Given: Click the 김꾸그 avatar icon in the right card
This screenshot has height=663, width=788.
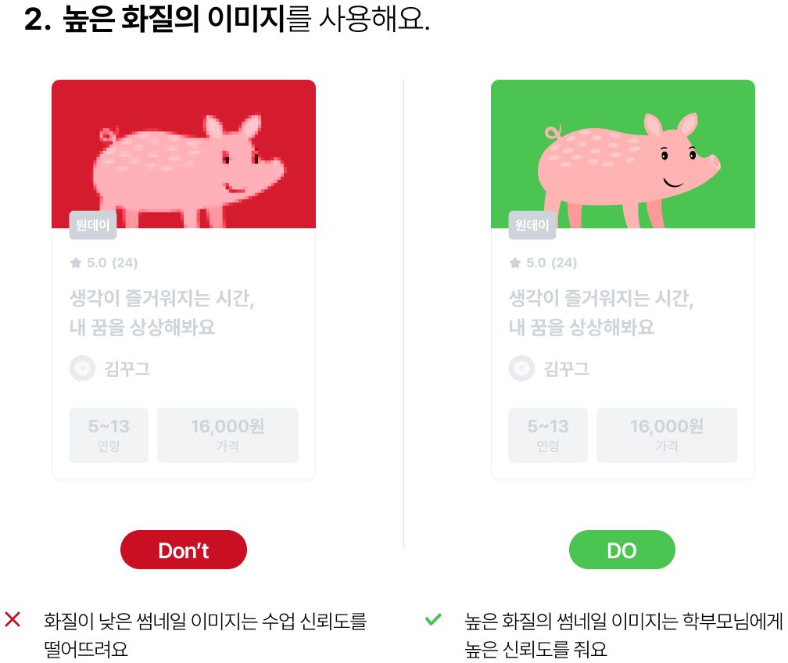Looking at the screenshot, I should [x=521, y=368].
